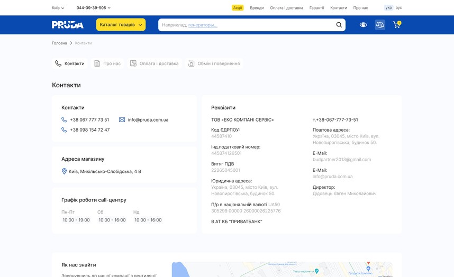This screenshot has height=277, width=454.
Task: Click the icon on Обмін і повернення tab
Action: tap(191, 63)
